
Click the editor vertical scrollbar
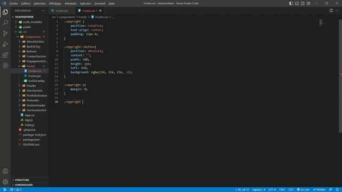340,76
